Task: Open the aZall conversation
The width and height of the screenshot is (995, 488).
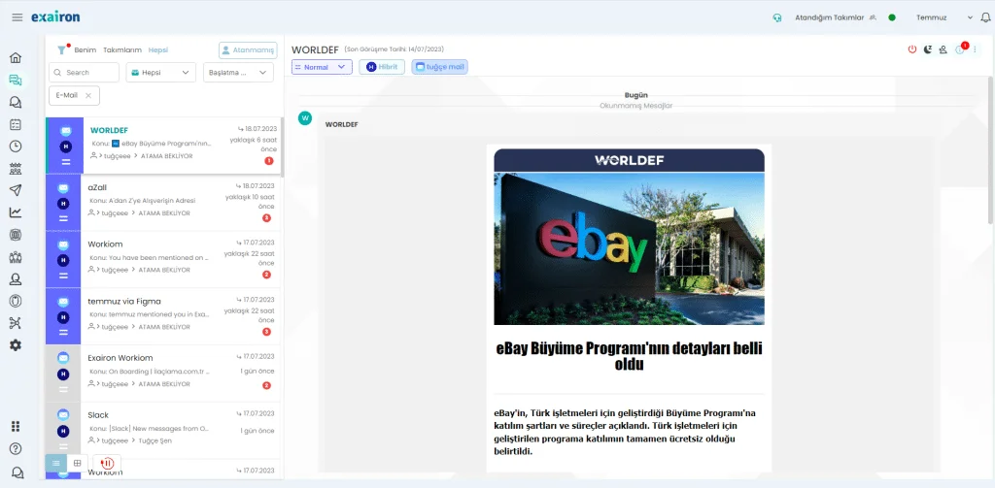Action: [163, 203]
